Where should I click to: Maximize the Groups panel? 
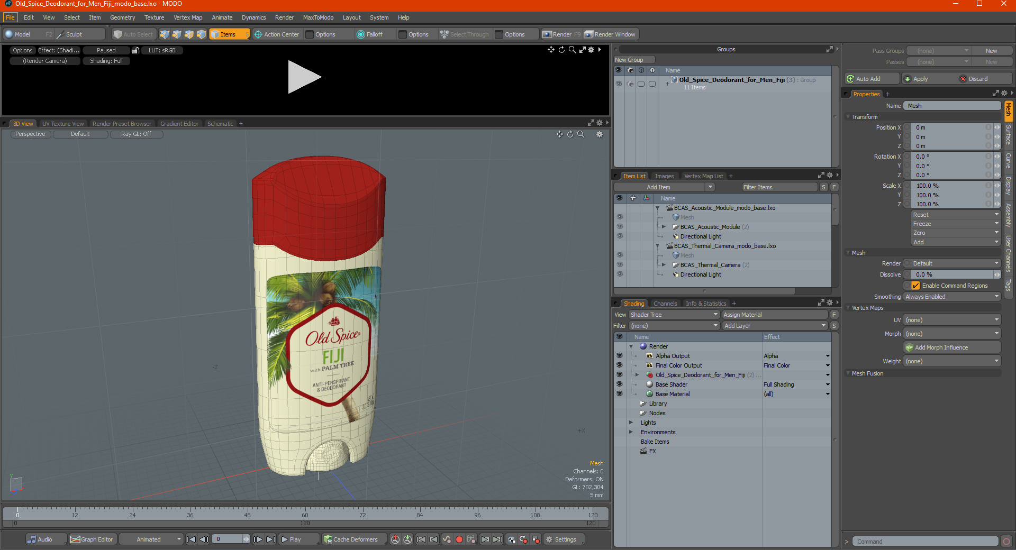829,49
